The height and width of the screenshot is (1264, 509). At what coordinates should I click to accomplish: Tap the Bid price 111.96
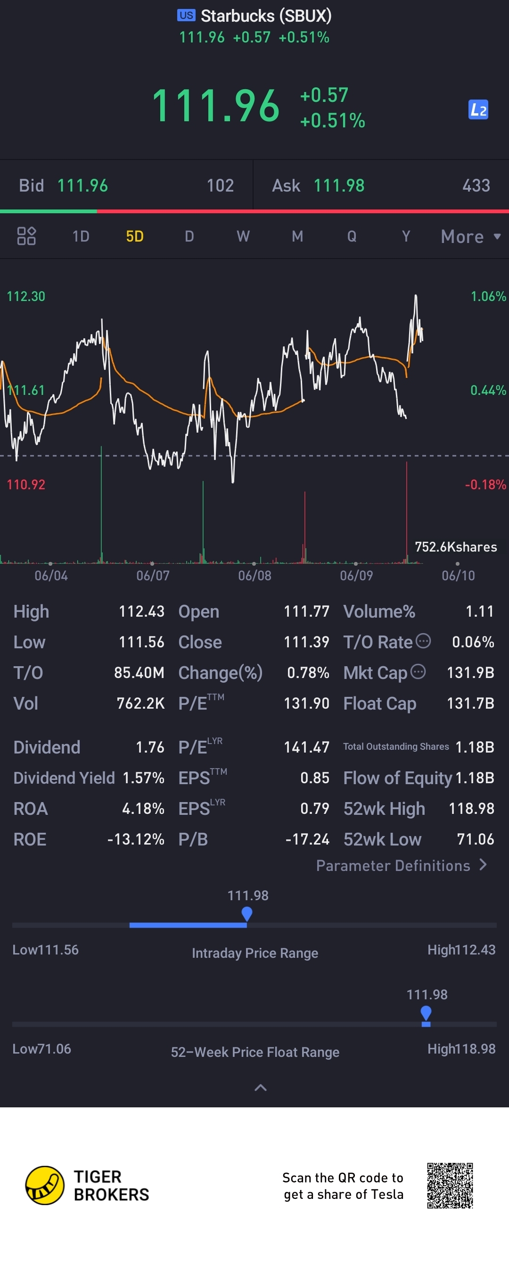tap(82, 185)
